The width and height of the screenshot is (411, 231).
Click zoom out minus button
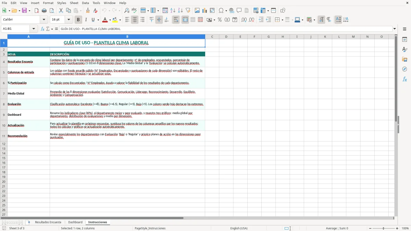[x=370, y=228]
